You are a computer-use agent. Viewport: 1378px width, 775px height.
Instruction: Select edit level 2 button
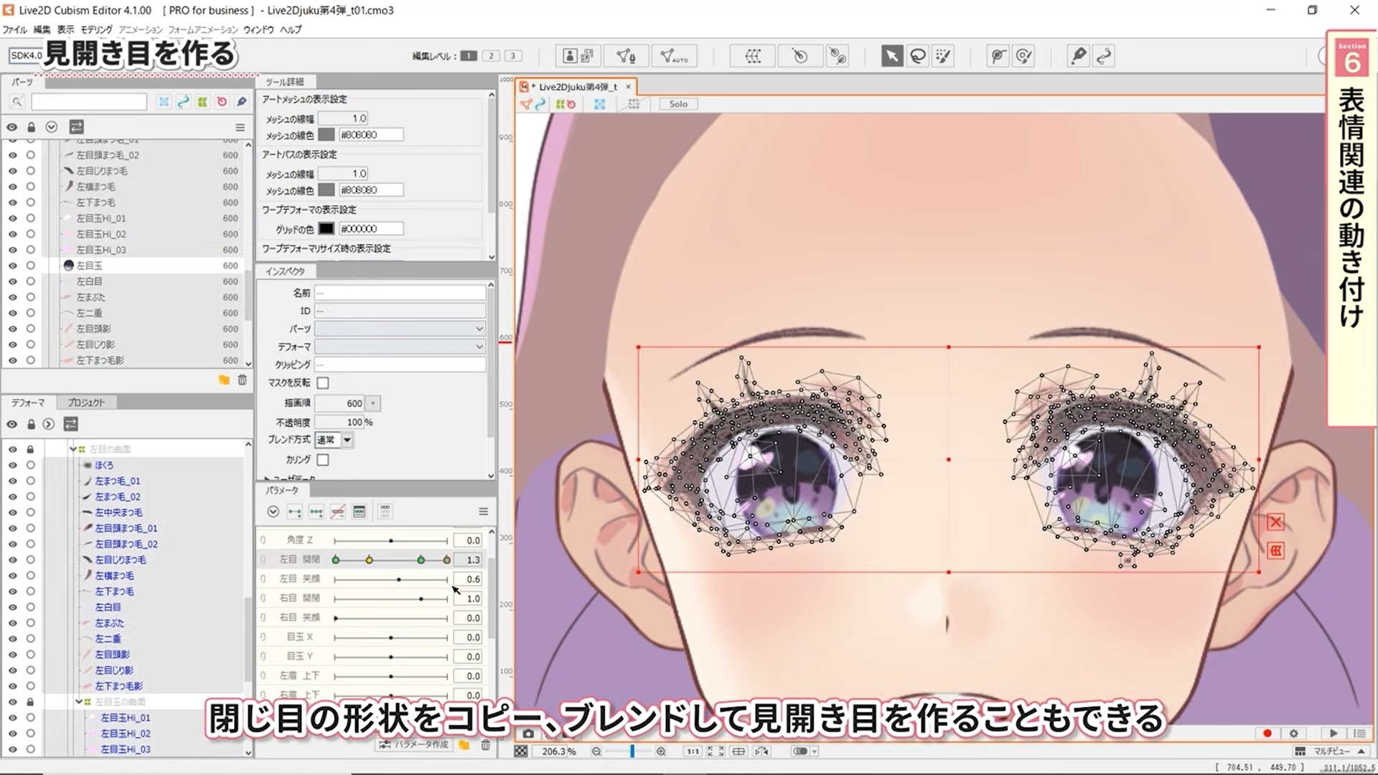coord(491,56)
